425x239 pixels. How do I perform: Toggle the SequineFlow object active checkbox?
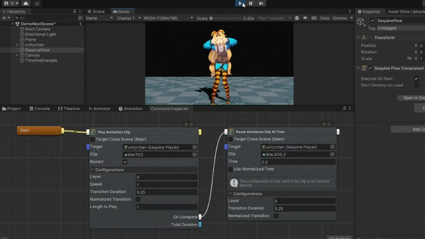tap(373, 21)
